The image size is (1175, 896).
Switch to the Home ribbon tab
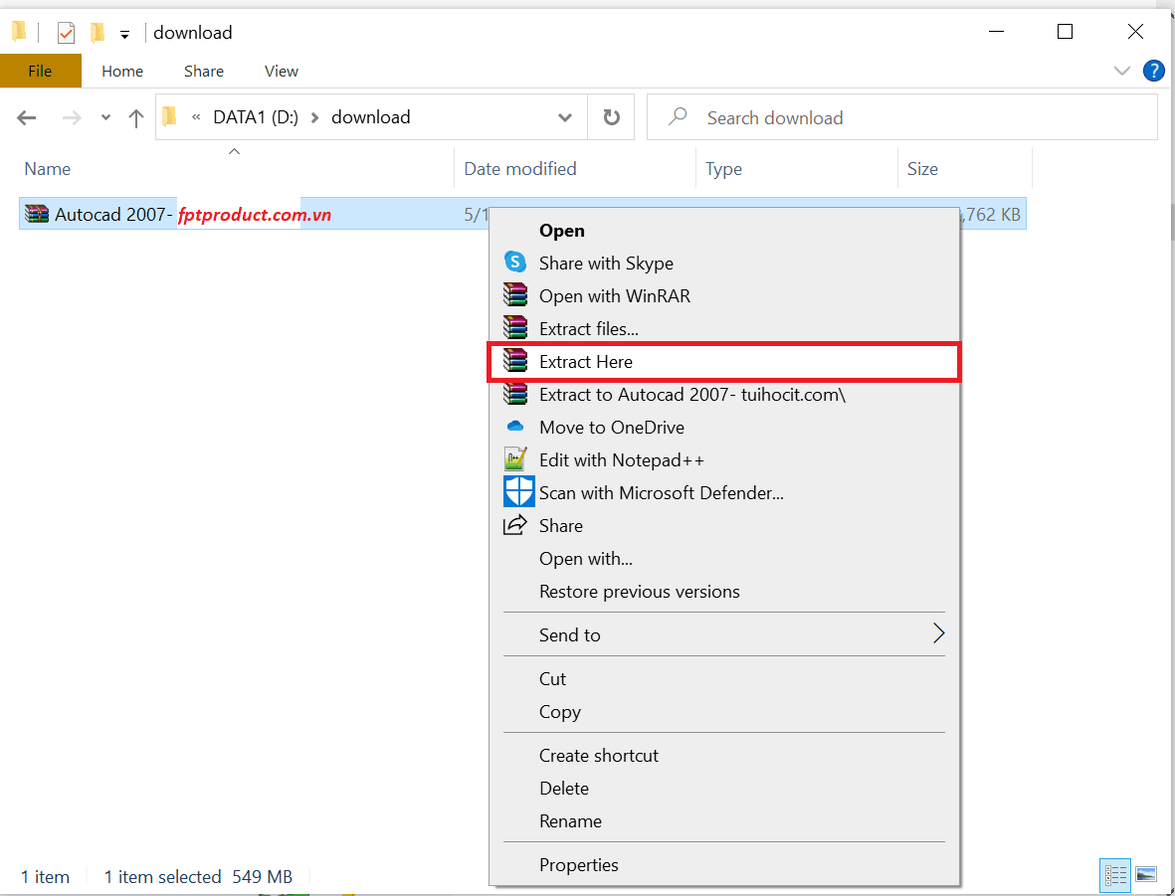click(122, 72)
